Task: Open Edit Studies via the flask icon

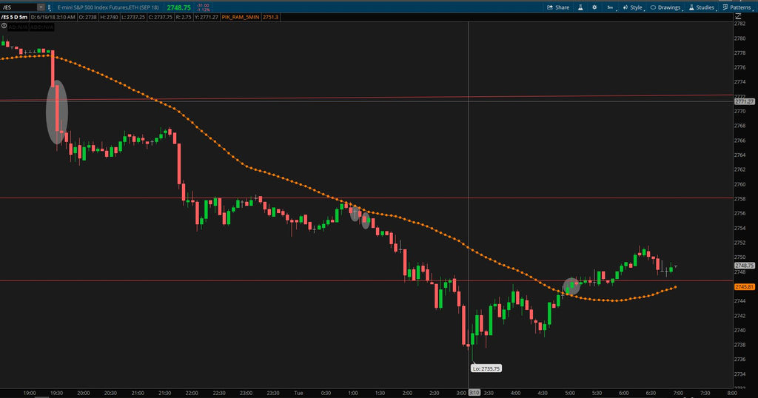Action: [580, 7]
